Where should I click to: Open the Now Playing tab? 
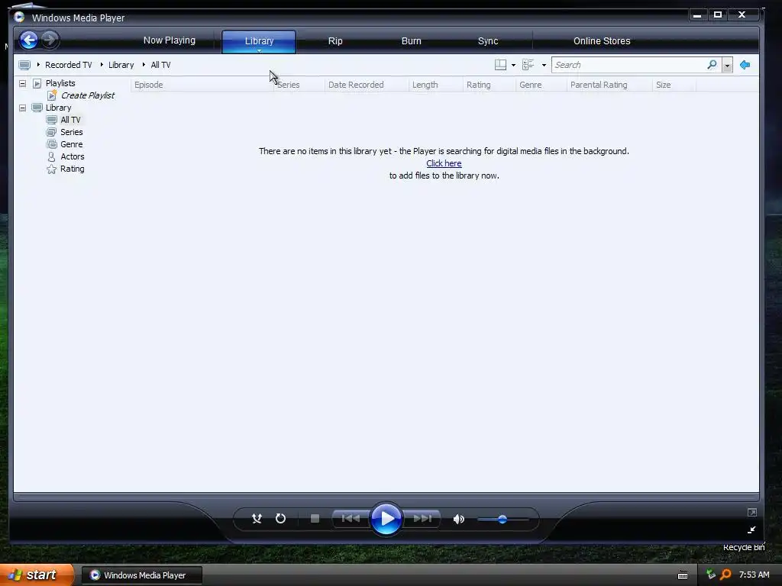[x=169, y=40]
